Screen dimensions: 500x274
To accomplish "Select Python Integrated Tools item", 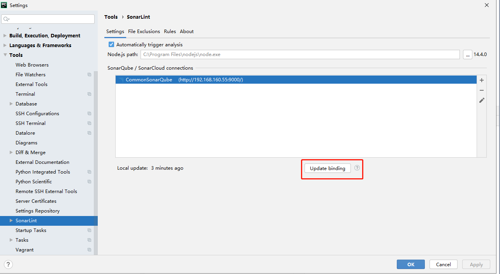I will pos(43,172).
